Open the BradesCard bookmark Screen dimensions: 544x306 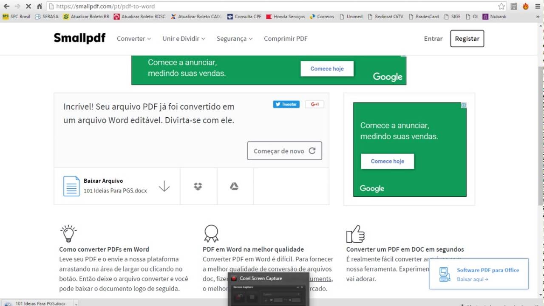tap(424, 17)
